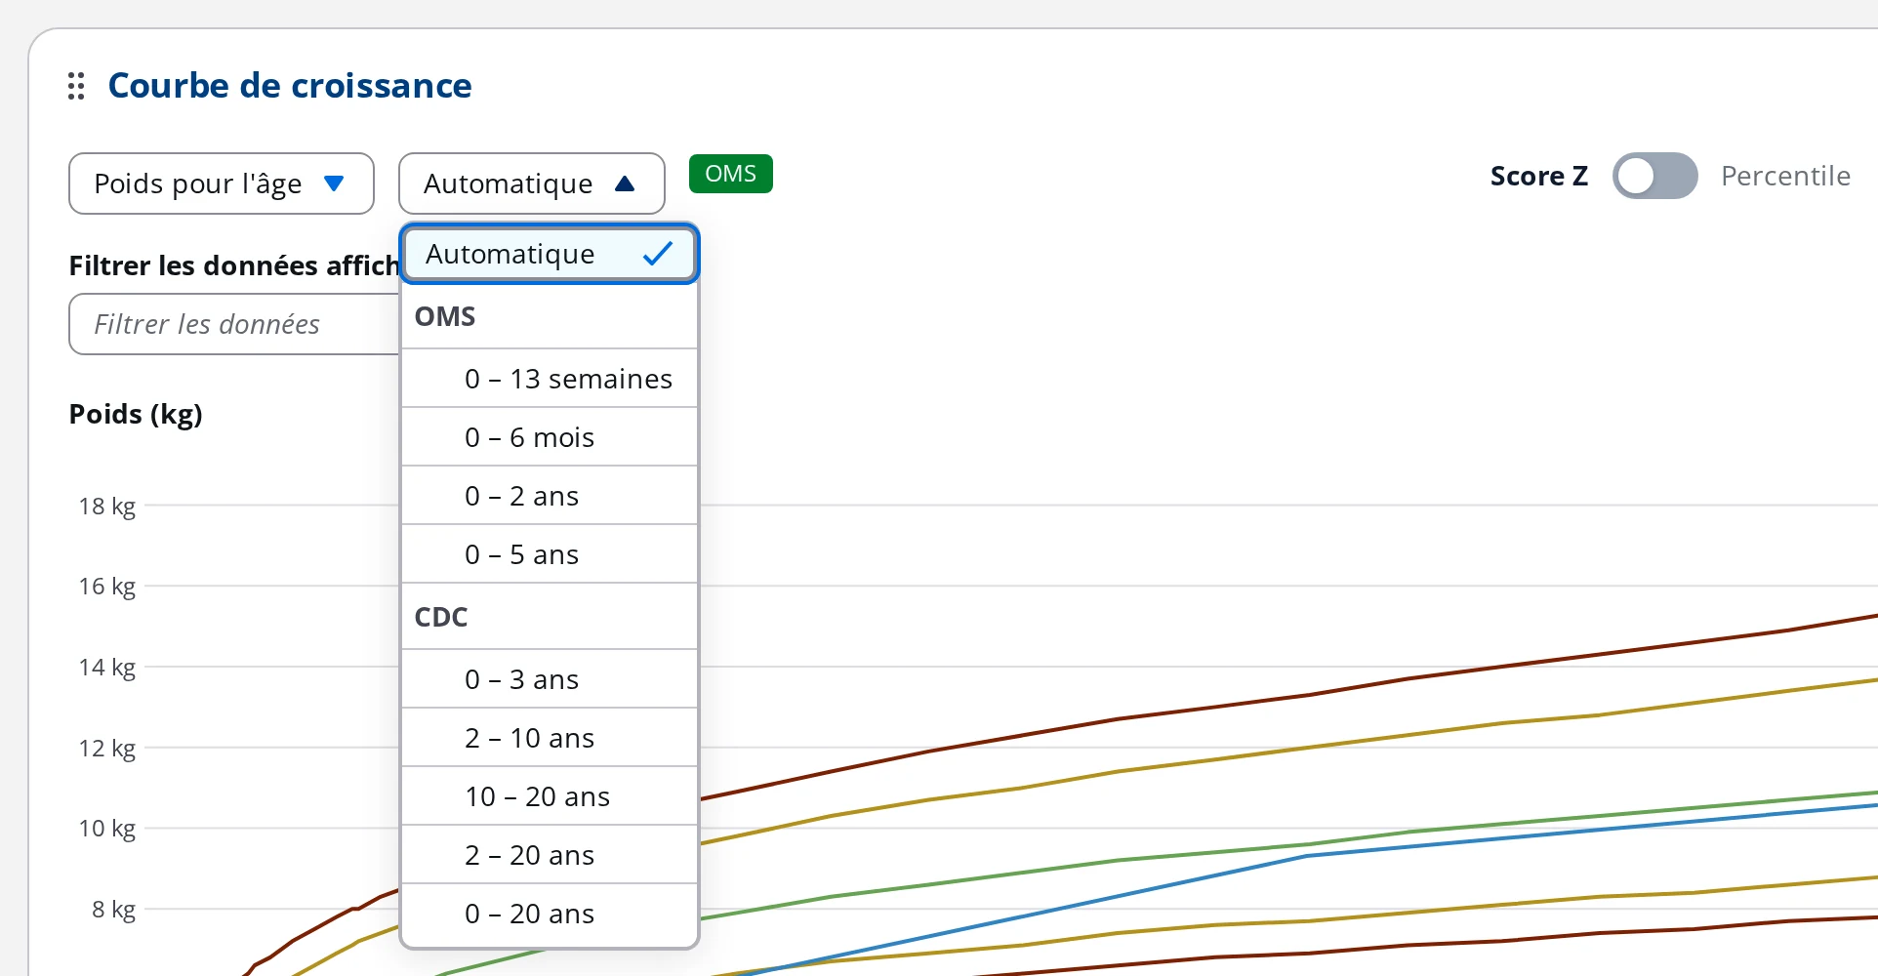Pick the OMS 0 – 2 ans range
1878x976 pixels.
point(550,496)
